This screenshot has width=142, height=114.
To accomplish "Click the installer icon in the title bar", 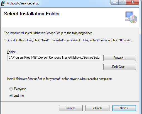I will click(x=3, y=3).
